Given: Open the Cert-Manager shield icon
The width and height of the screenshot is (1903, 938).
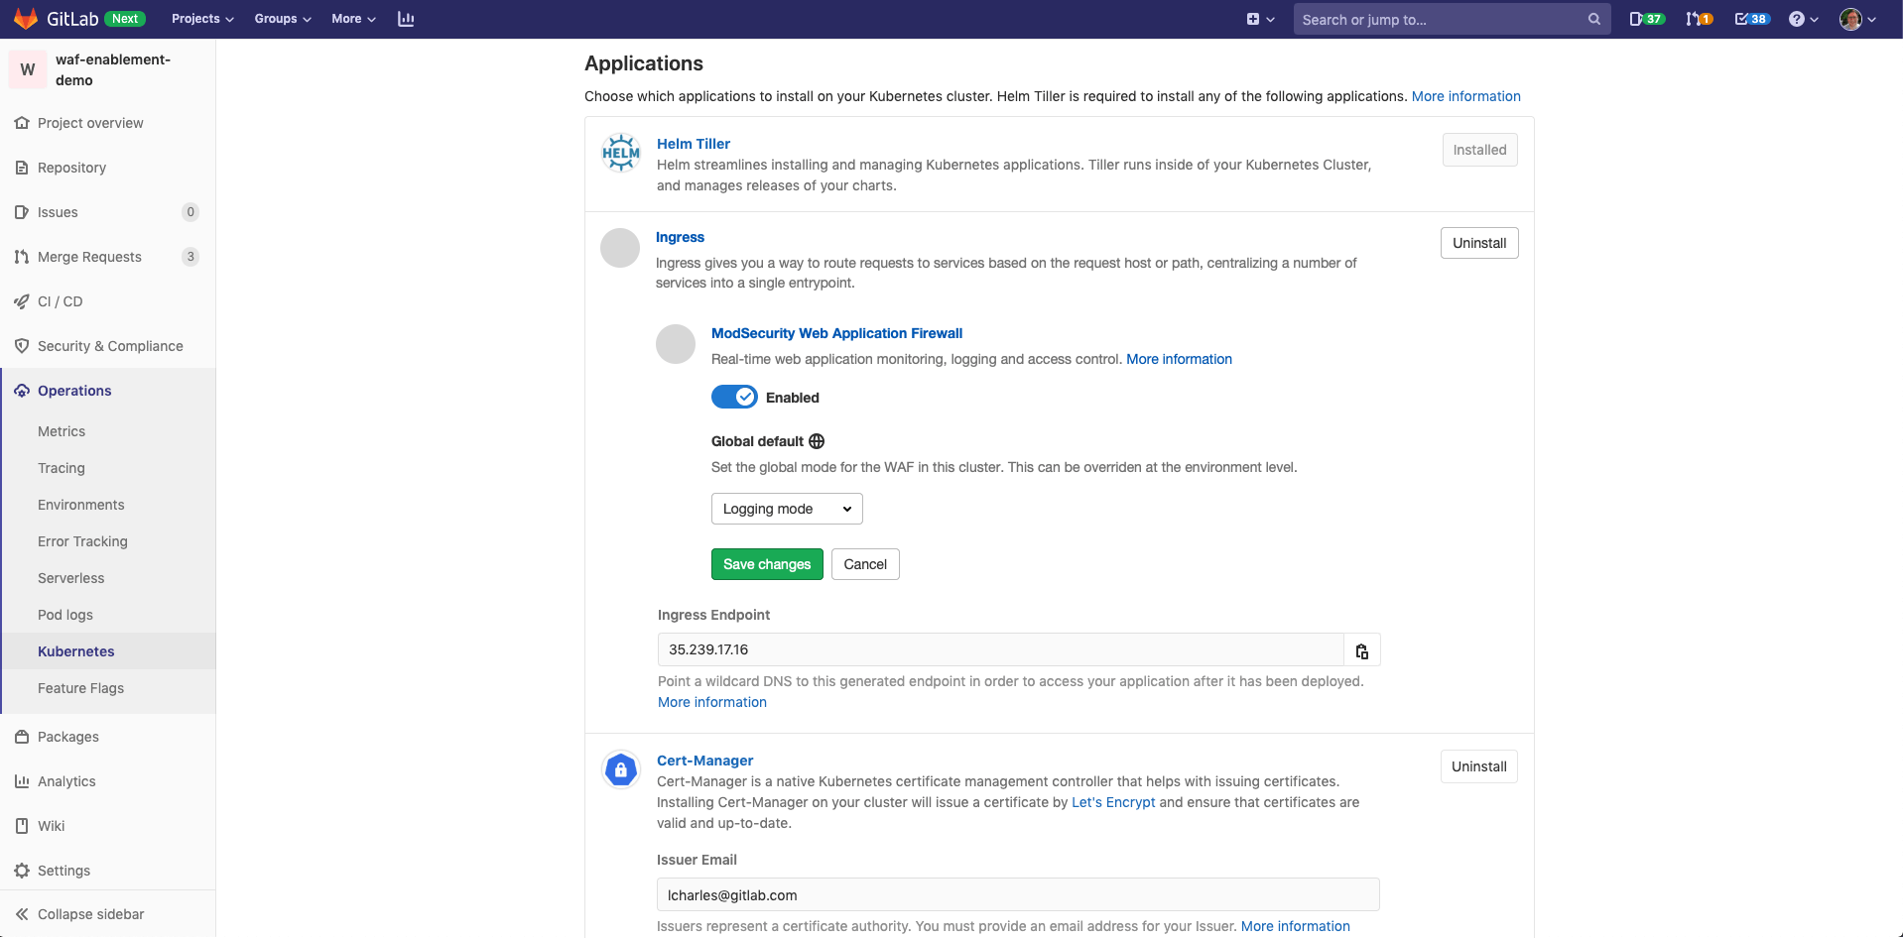Looking at the screenshot, I should (620, 769).
